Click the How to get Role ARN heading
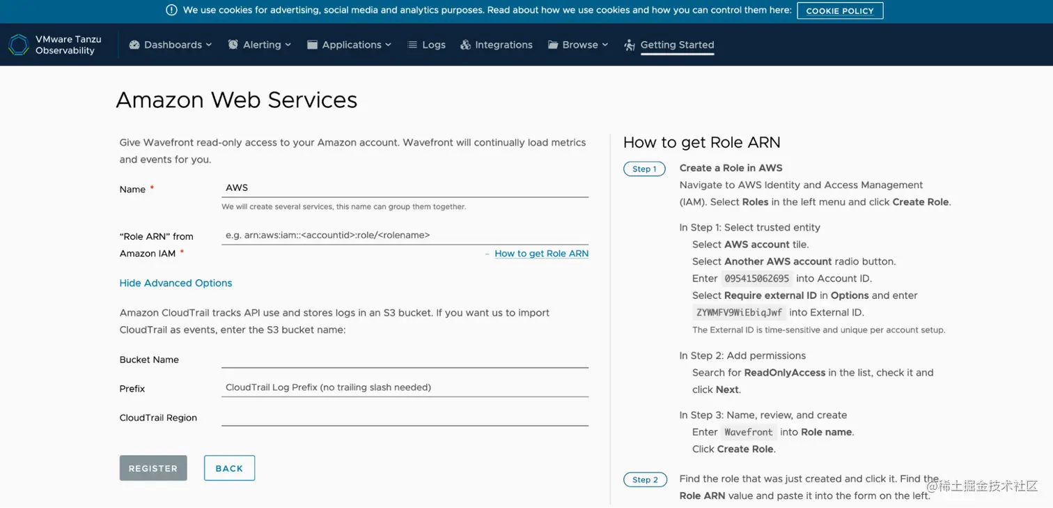This screenshot has height=508, width=1053. tap(702, 143)
